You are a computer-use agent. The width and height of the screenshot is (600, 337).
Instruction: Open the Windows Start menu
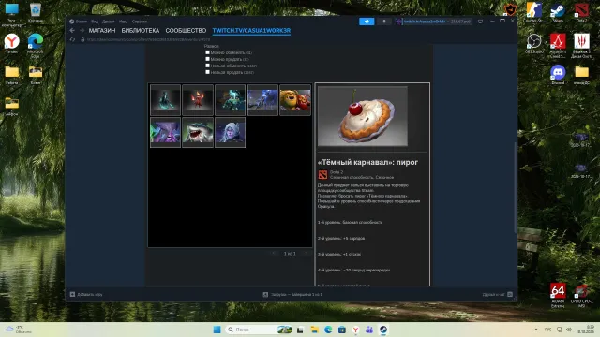[x=217, y=330]
